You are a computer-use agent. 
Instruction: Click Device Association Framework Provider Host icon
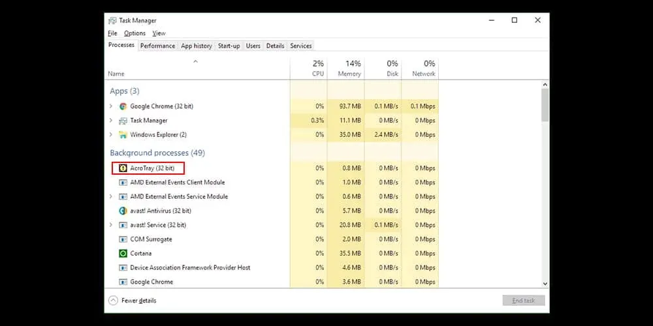(123, 267)
